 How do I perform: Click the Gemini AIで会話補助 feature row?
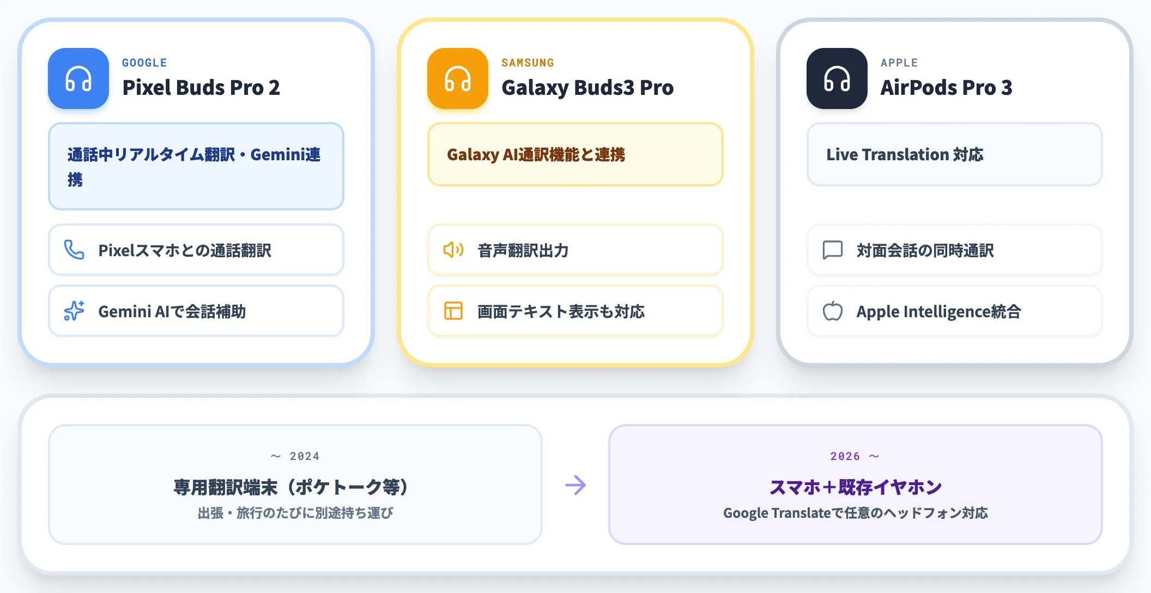196,311
